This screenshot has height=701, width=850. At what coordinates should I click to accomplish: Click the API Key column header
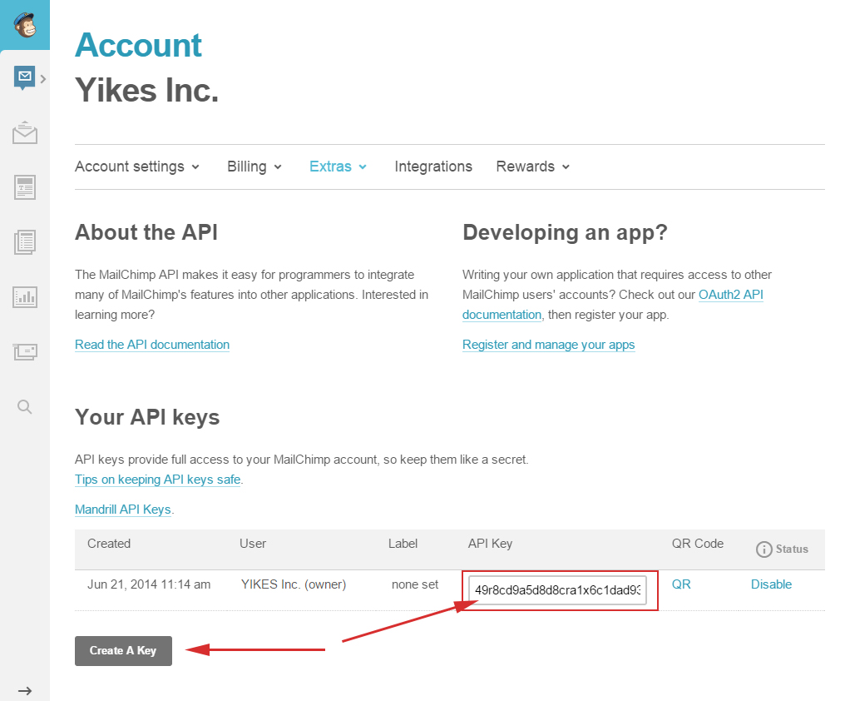click(x=490, y=544)
